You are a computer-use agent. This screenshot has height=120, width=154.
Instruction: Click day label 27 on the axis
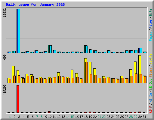[x=126, y=117]
